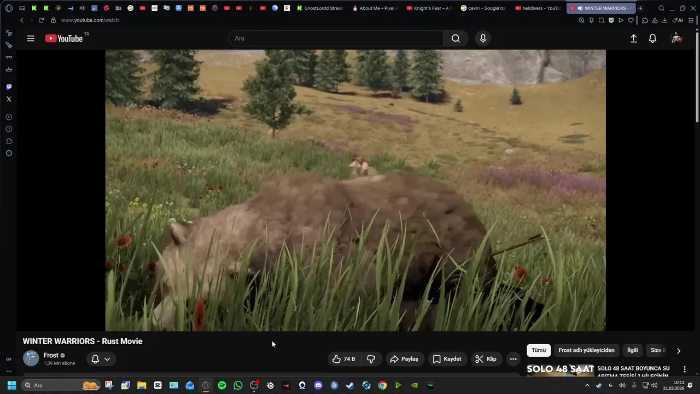700x394 pixels.
Task: Open the account avatar menu
Action: click(676, 38)
